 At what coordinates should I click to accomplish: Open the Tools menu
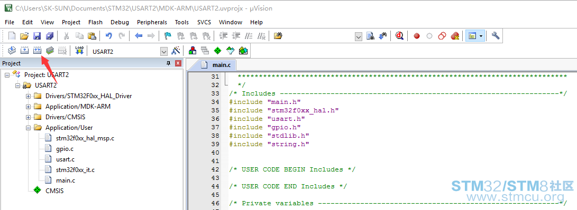[182, 22]
